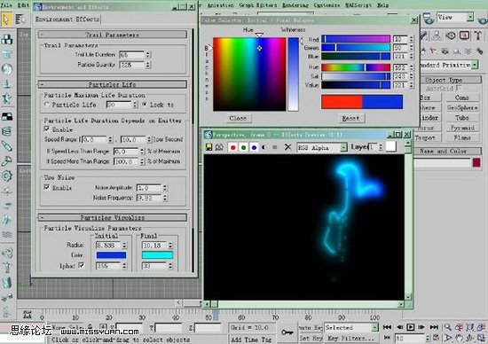Open the Graph Editors menu

click(257, 5)
